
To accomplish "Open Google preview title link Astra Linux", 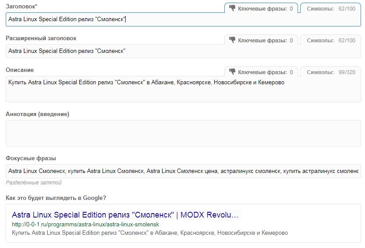I will [x=125, y=214].
